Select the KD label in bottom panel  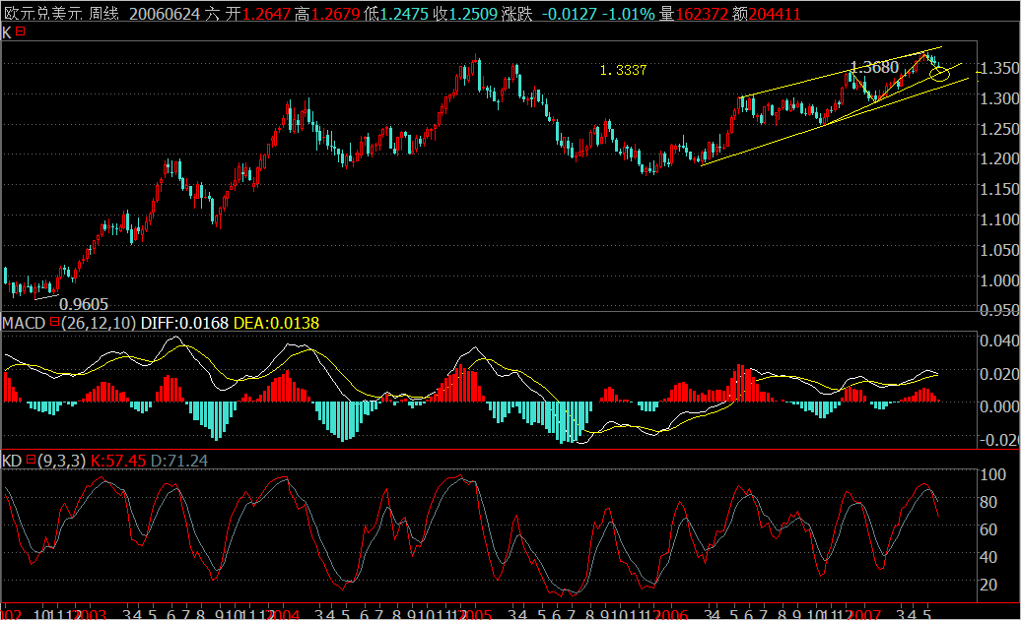pos(13,459)
